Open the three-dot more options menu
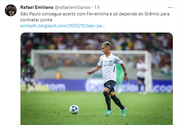The width and height of the screenshot is (182, 125). click(170, 7)
